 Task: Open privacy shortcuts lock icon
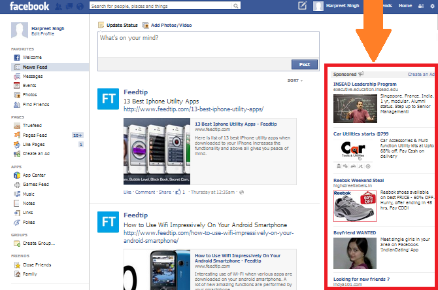(x=421, y=6)
